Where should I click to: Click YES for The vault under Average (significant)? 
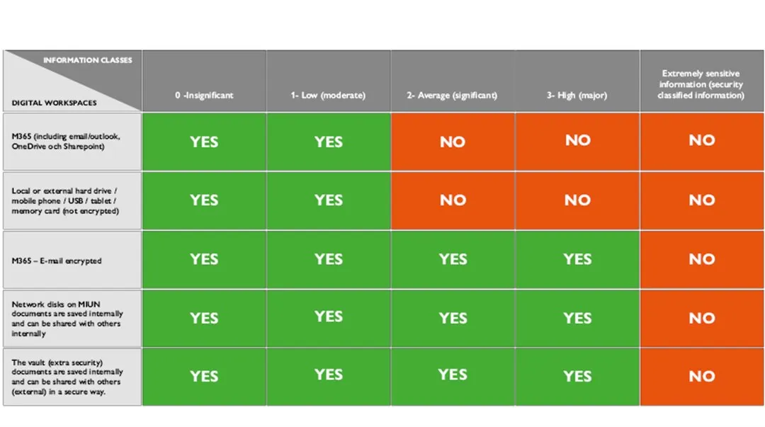pyautogui.click(x=453, y=375)
